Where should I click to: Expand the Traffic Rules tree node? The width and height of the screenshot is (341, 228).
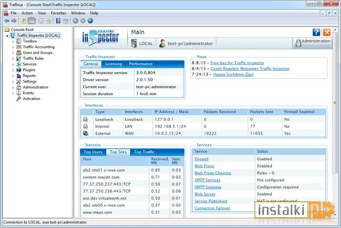click(x=13, y=58)
